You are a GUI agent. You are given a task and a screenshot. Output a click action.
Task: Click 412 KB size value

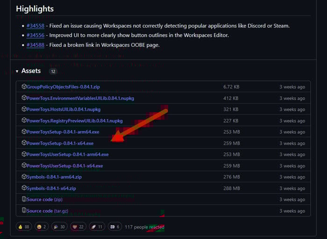(x=231, y=98)
